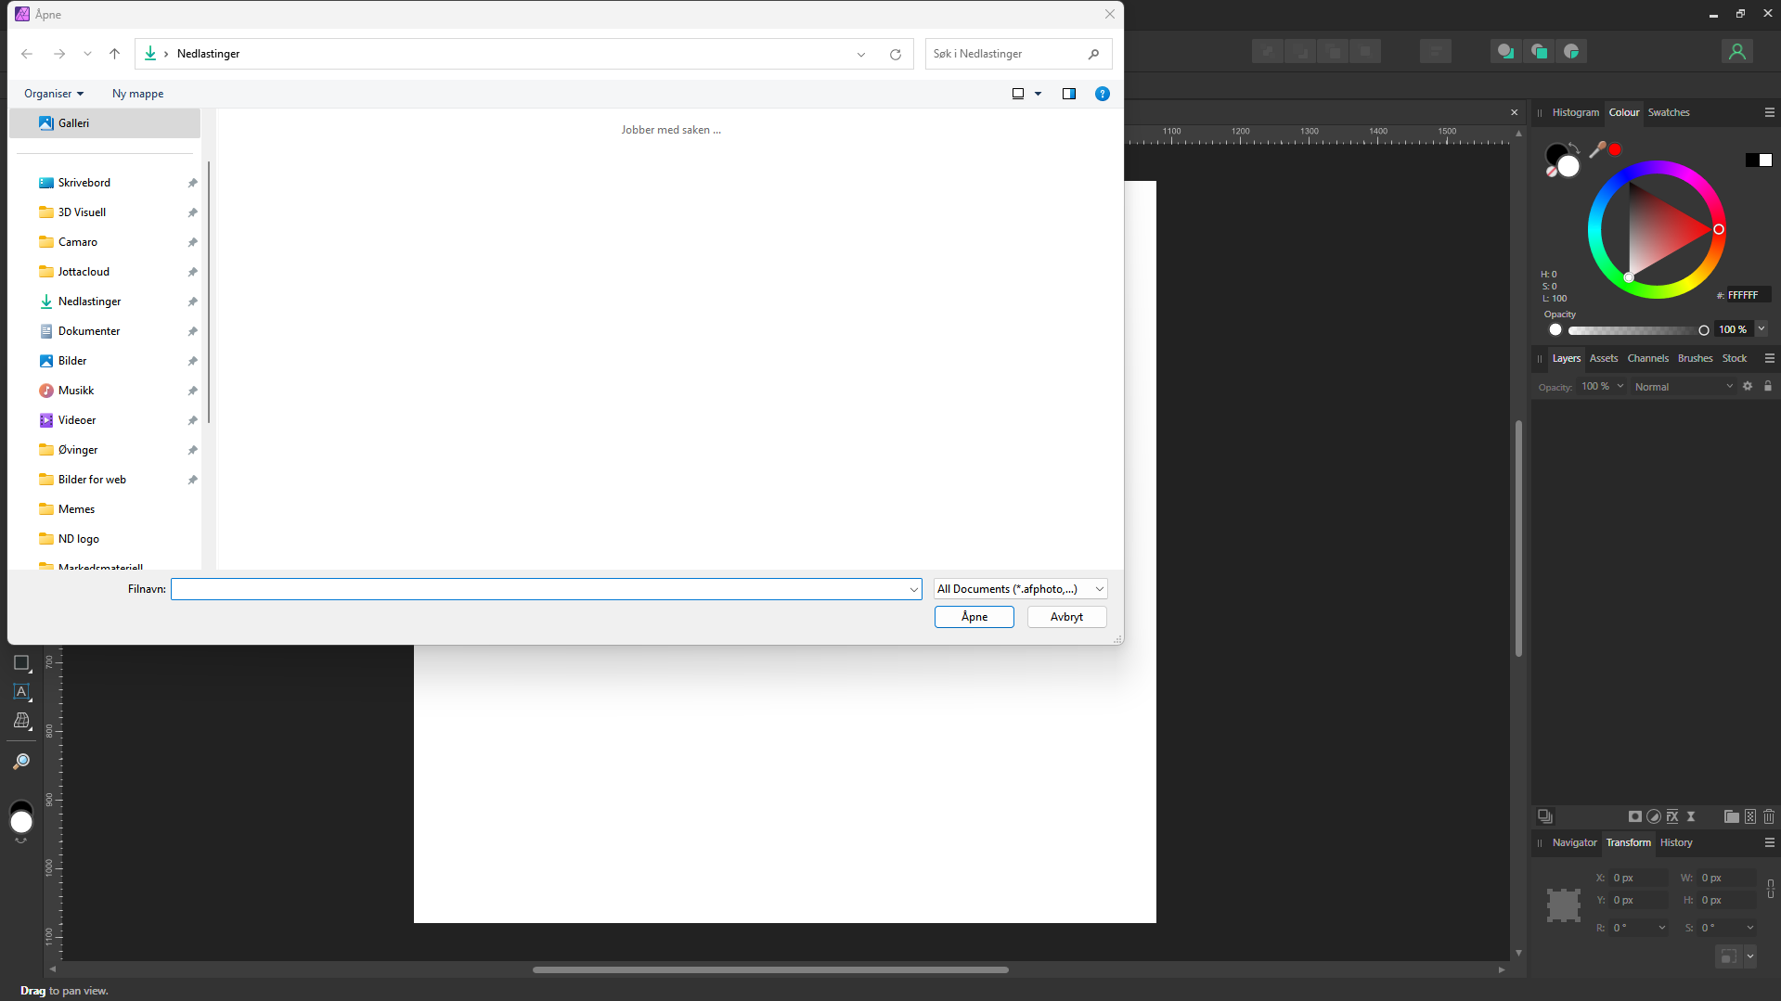Delete layer with the trash icon
Image resolution: width=1781 pixels, height=1001 pixels.
point(1769,816)
